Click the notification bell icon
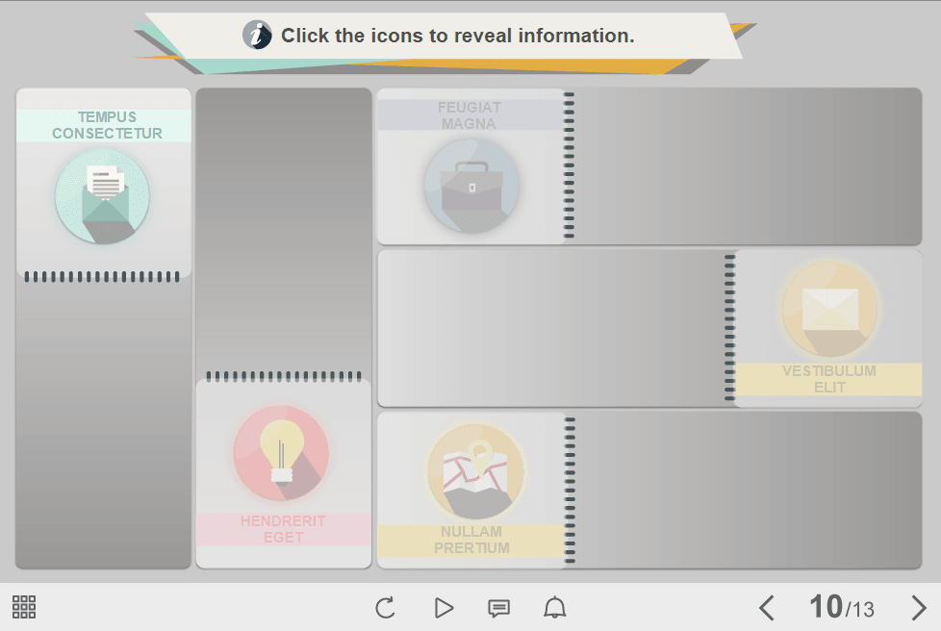The image size is (941, 631). point(555,608)
